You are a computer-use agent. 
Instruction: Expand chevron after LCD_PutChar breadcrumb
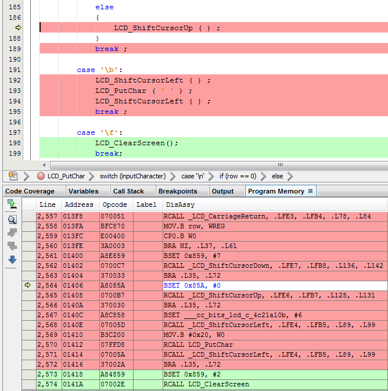[x=92, y=176]
